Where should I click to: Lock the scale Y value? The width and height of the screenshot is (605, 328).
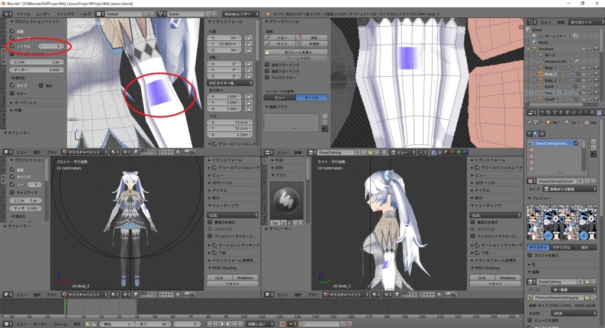click(248, 103)
